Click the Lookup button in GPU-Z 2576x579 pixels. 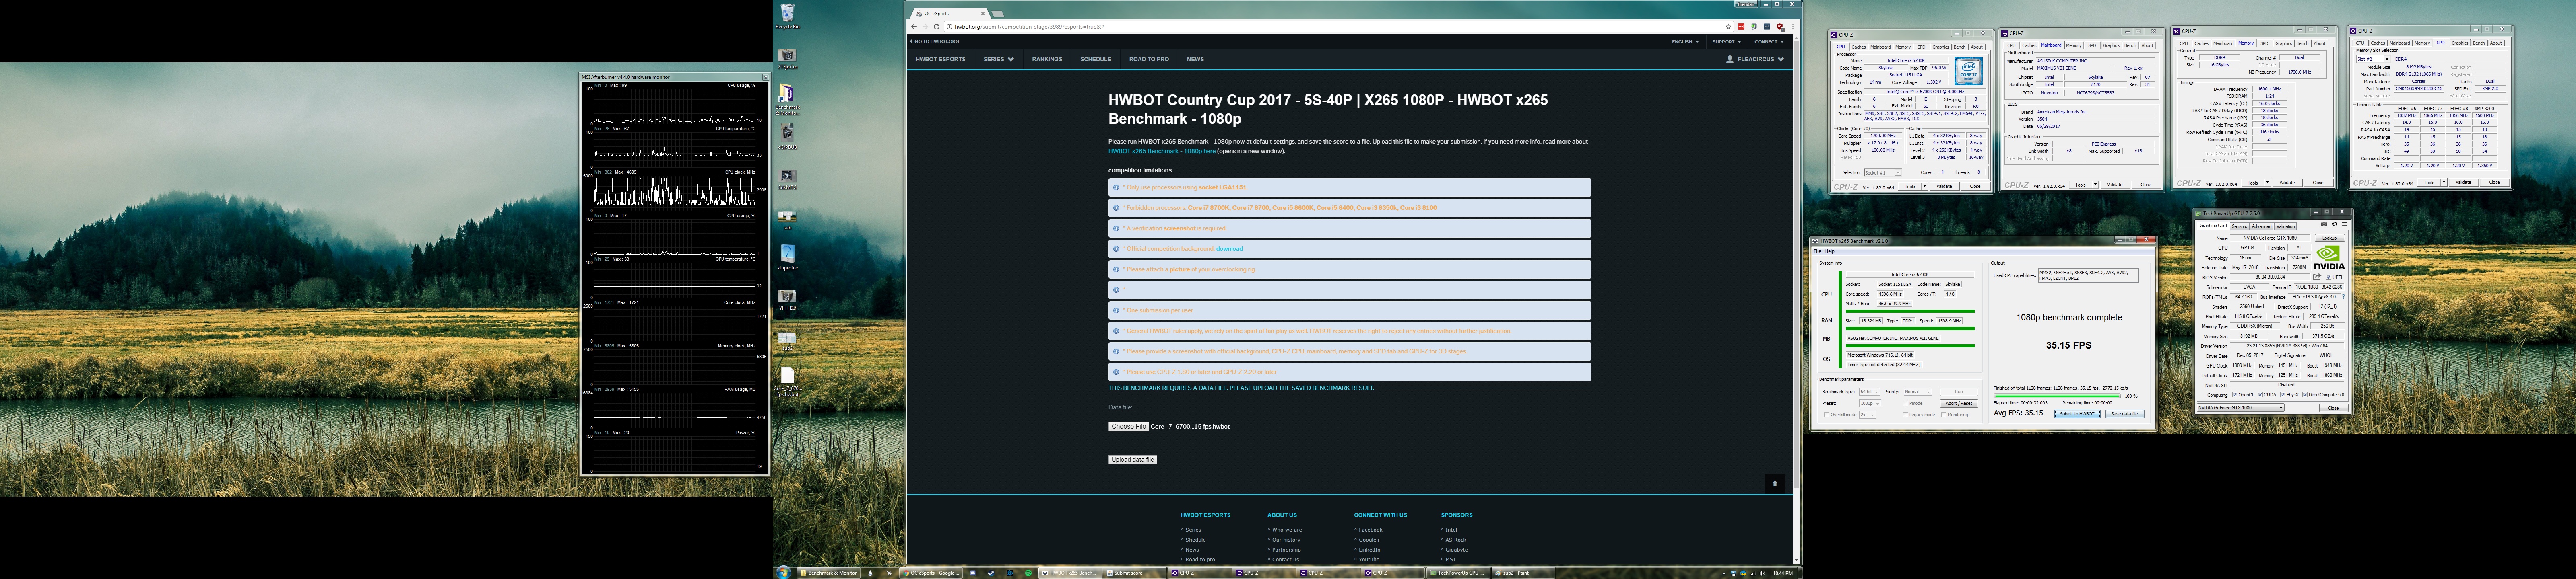coord(2330,238)
